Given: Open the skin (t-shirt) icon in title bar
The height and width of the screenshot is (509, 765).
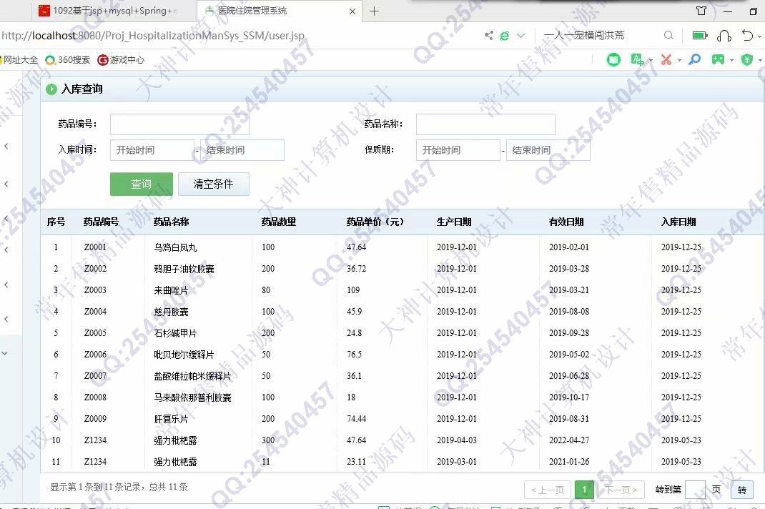Looking at the screenshot, I should [701, 11].
